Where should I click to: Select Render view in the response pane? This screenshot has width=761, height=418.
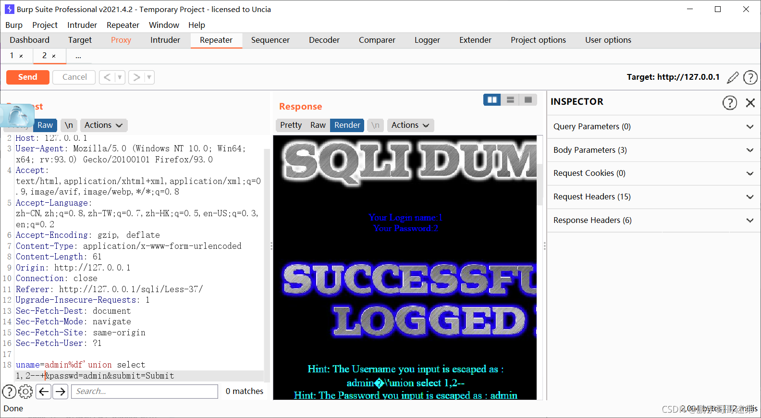[x=347, y=125]
